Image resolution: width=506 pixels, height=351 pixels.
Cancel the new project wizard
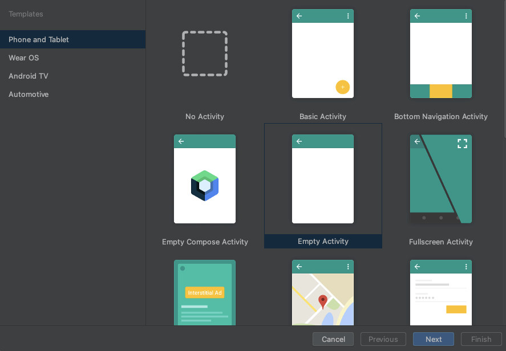(333, 339)
